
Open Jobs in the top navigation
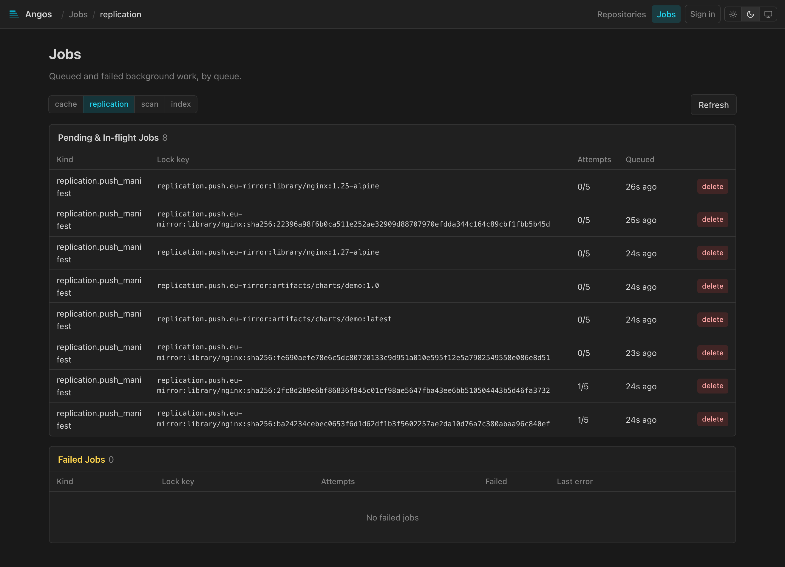coord(666,14)
